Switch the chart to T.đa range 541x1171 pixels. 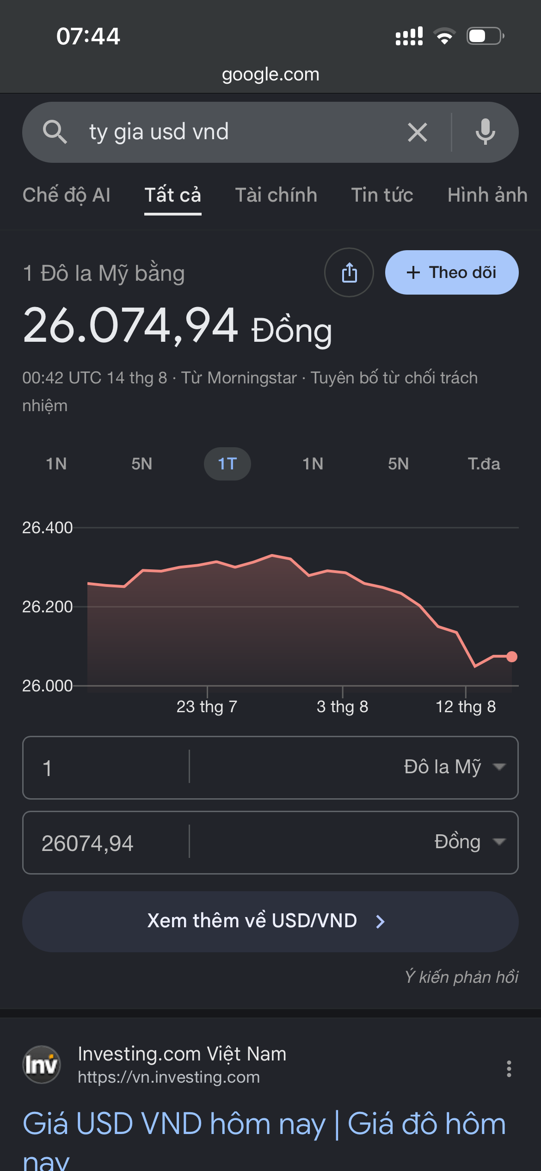484,464
